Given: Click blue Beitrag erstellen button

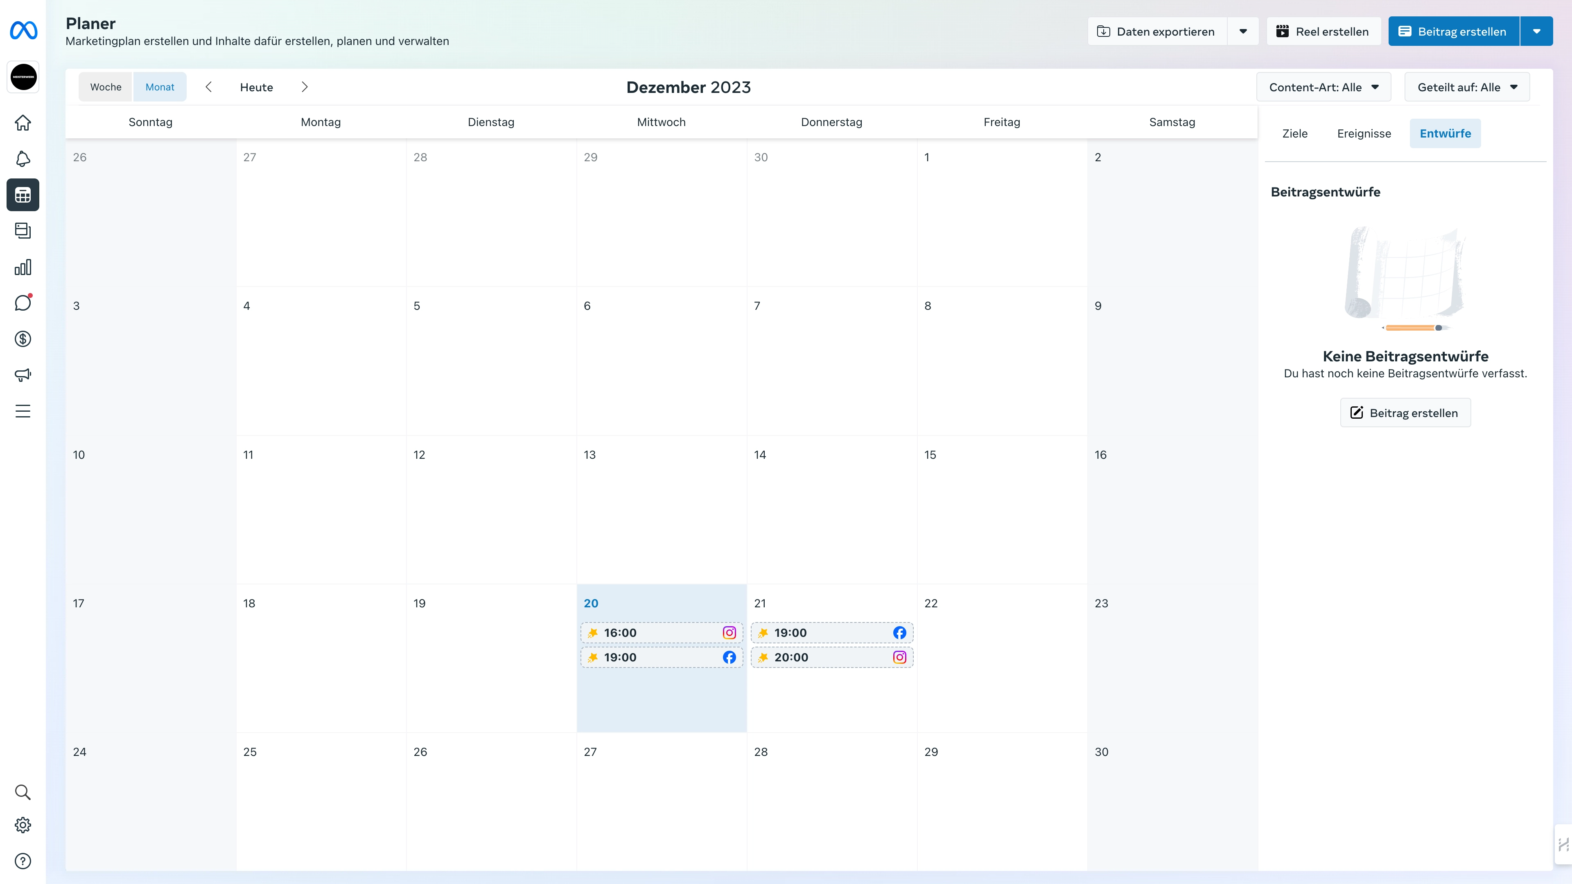Looking at the screenshot, I should [1454, 31].
